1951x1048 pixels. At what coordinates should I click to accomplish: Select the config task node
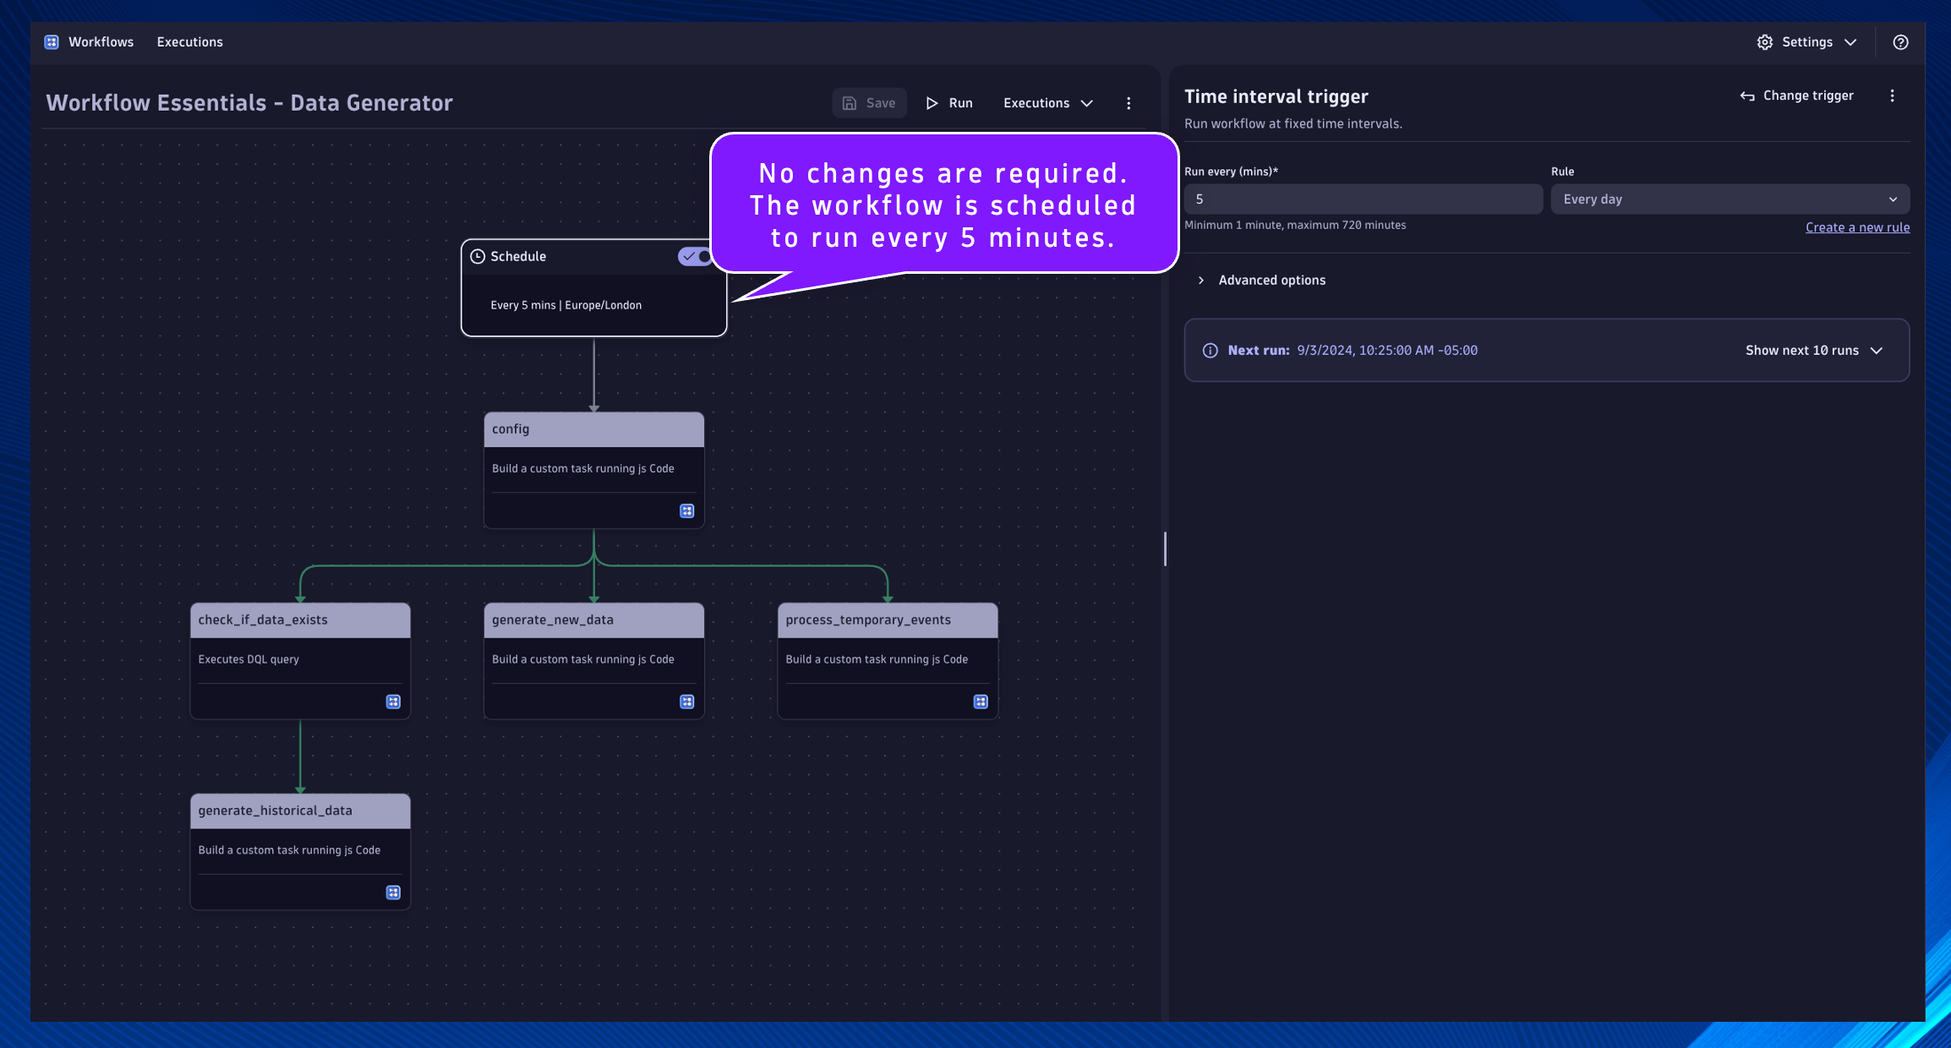593,470
